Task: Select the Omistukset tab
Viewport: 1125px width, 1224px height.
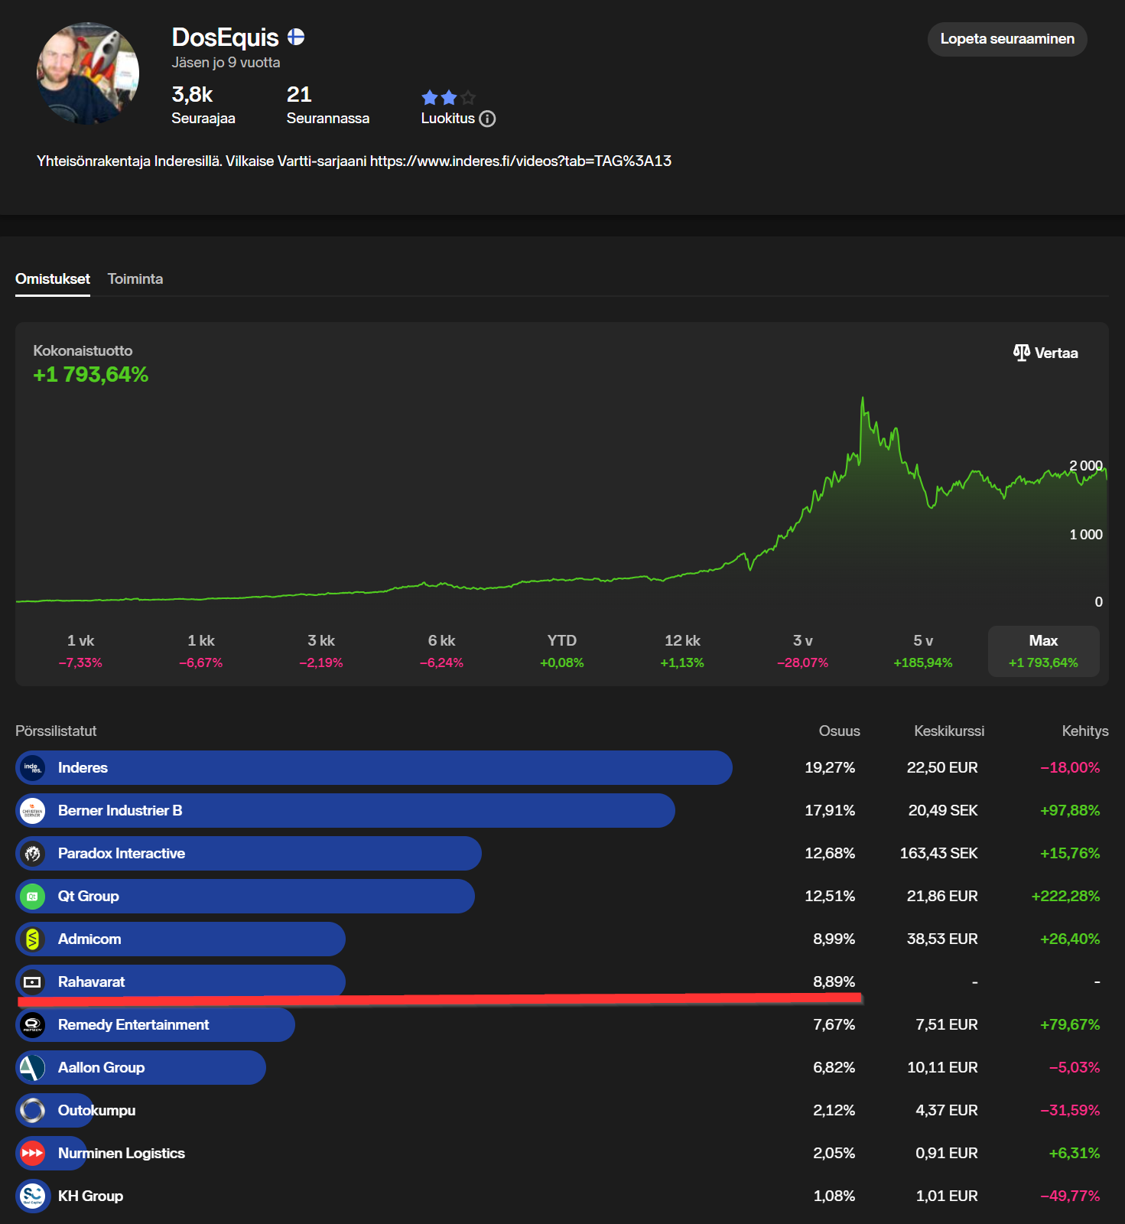Action: pos(53,279)
